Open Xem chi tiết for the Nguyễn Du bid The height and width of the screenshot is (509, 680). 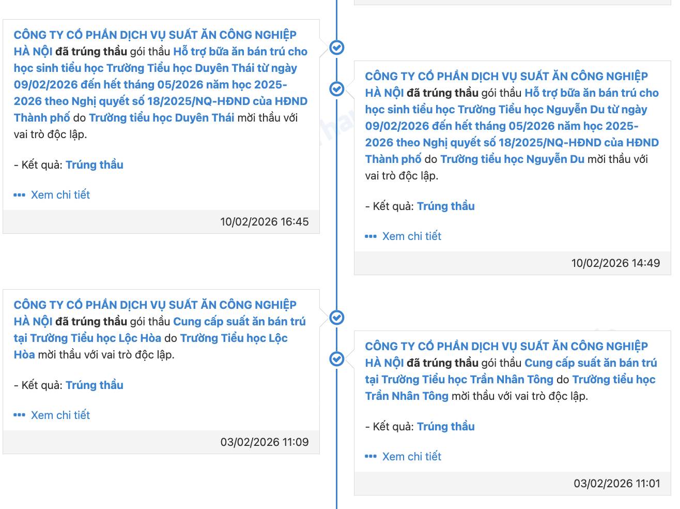point(411,236)
